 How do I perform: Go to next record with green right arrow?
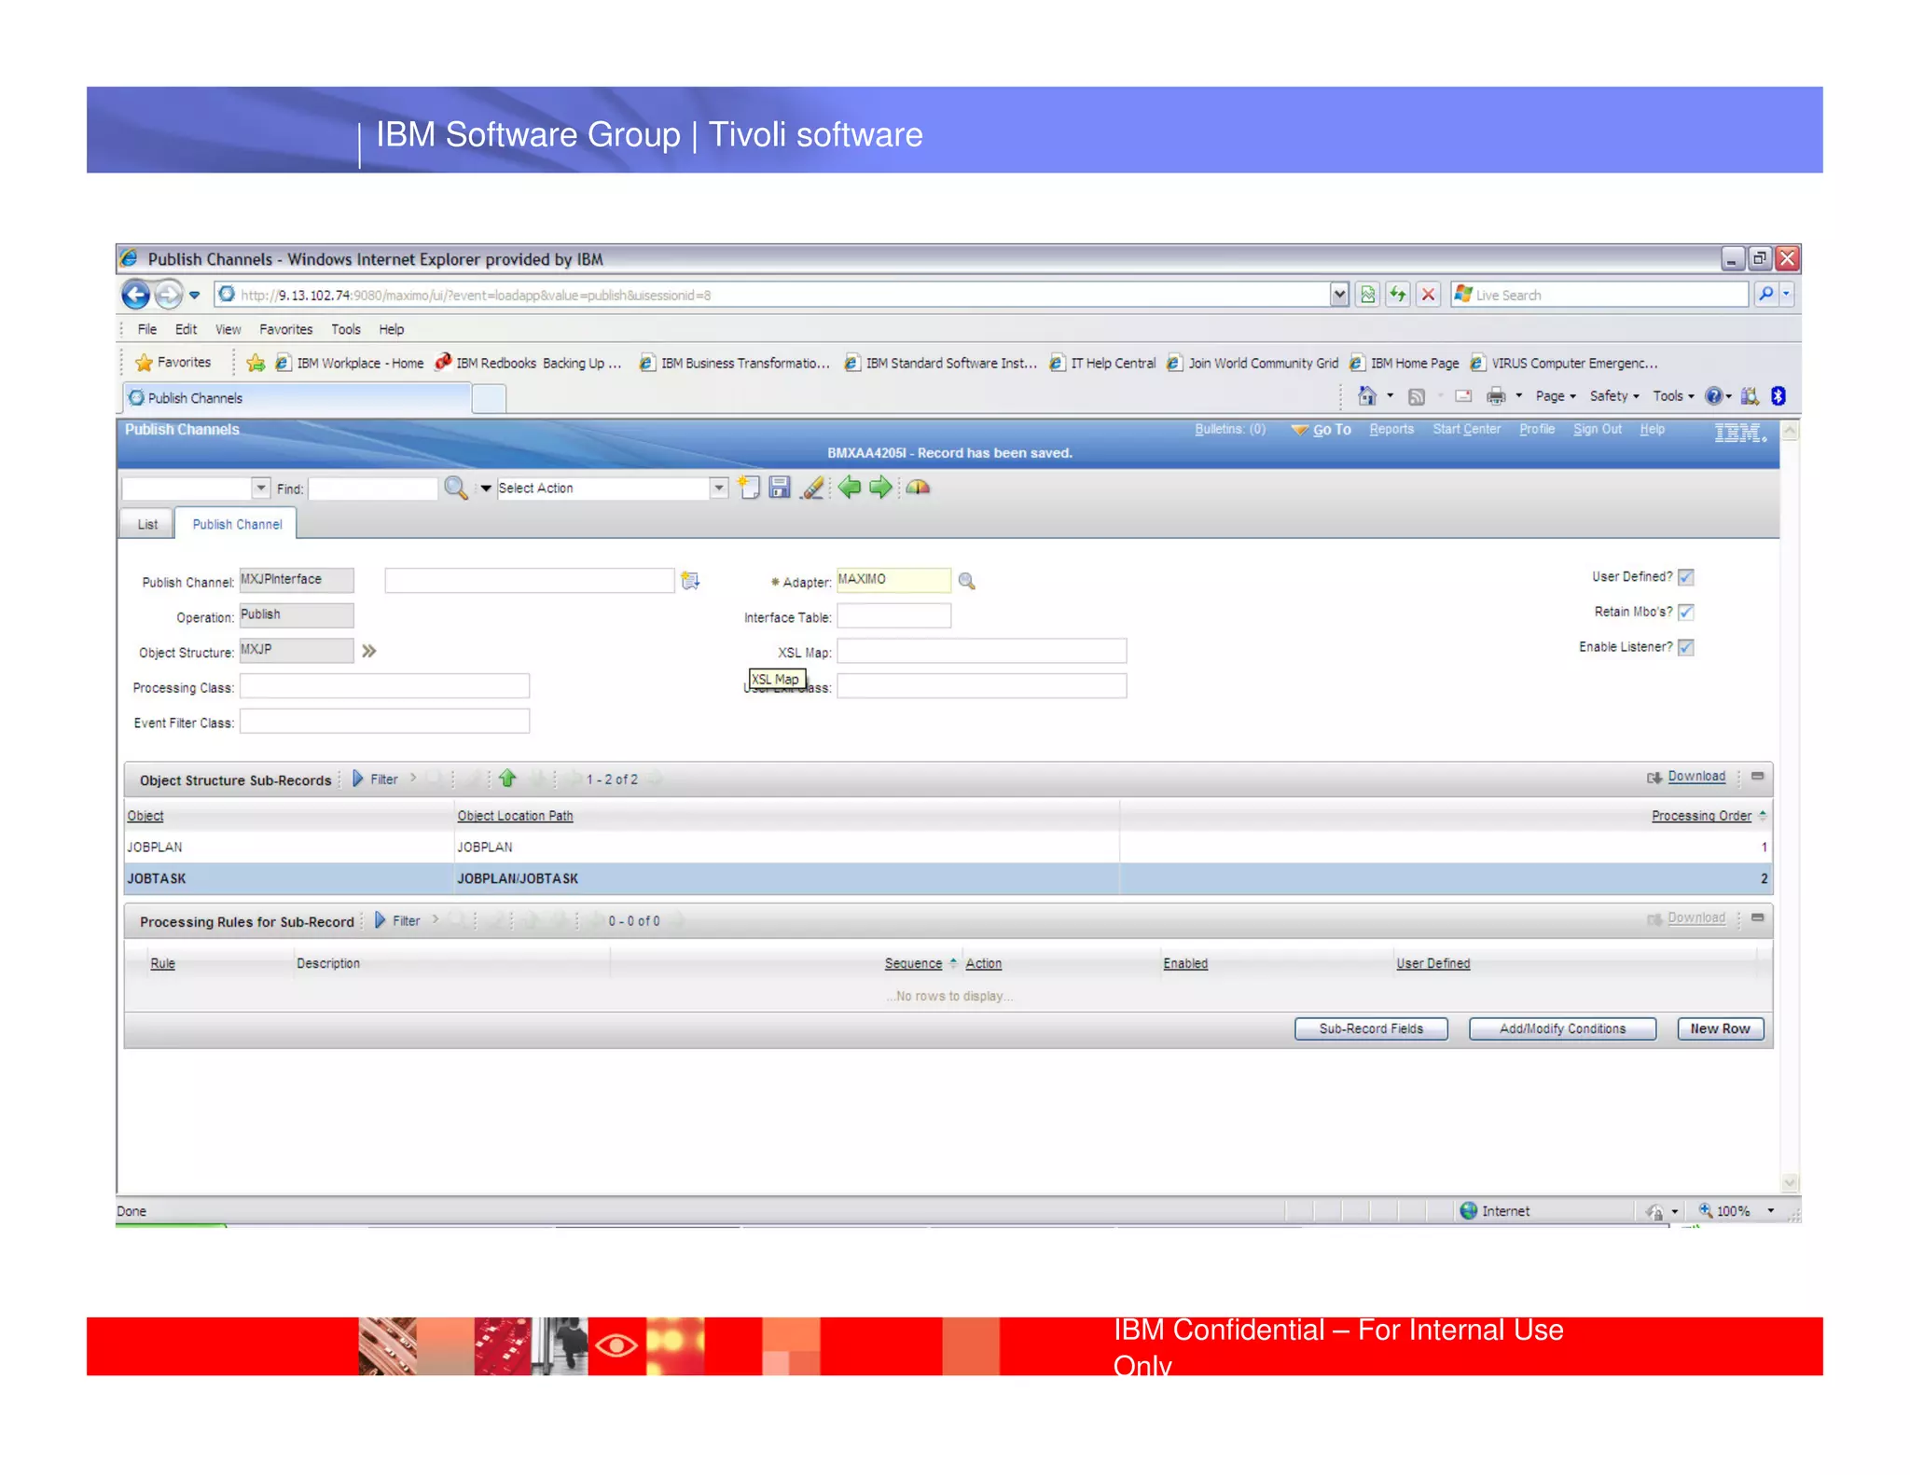pos(880,487)
